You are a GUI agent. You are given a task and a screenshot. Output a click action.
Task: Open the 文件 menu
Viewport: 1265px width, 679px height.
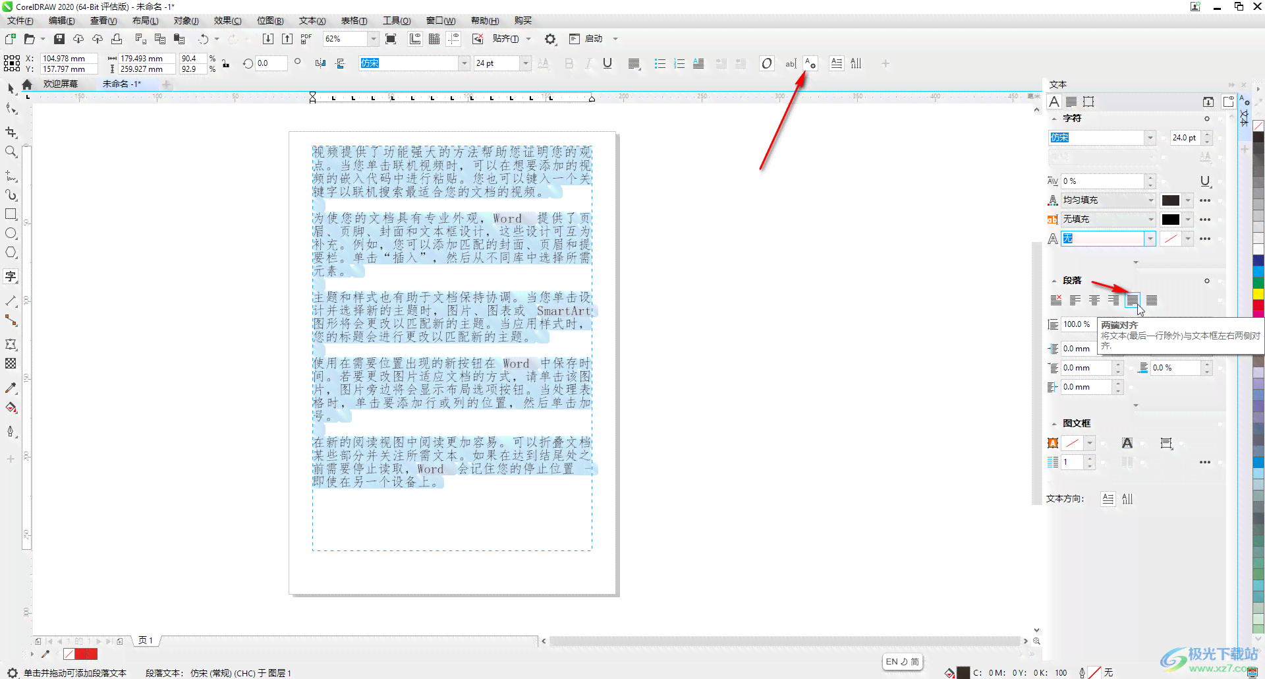[x=20, y=20]
